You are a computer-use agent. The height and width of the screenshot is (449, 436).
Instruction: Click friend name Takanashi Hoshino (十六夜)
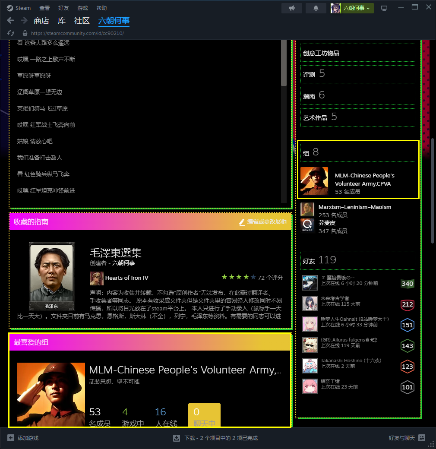click(x=351, y=360)
